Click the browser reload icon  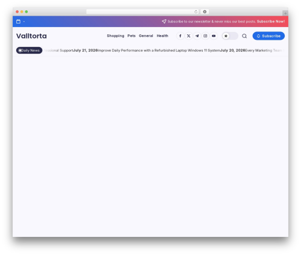pos(196,11)
